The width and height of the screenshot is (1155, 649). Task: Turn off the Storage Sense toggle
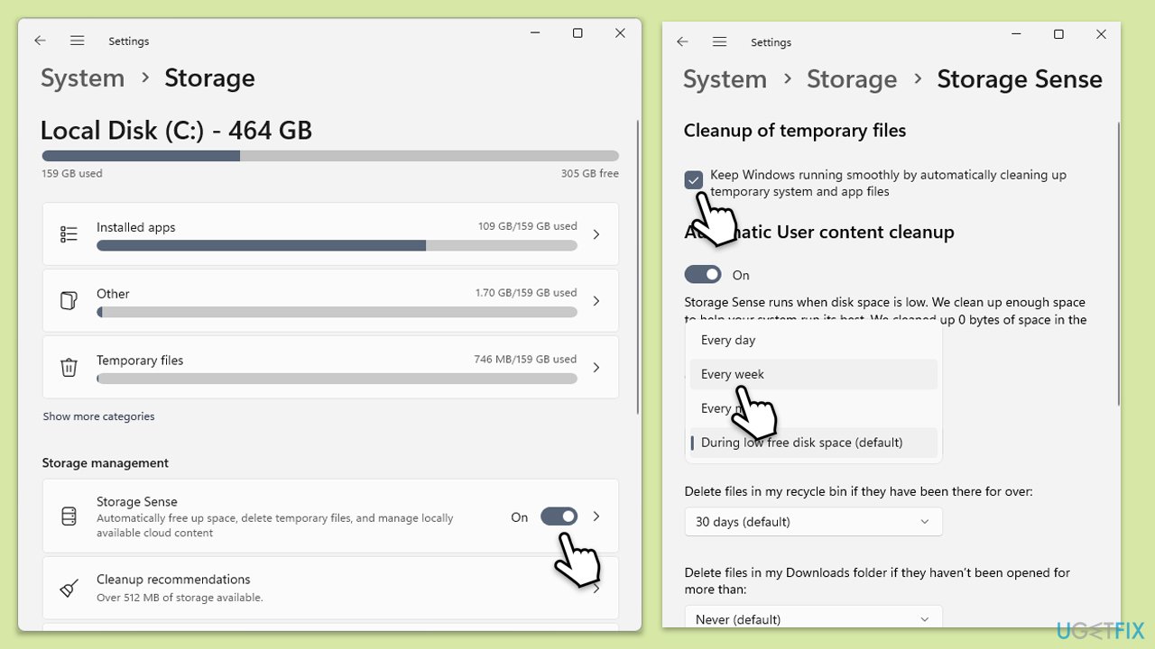tap(559, 516)
